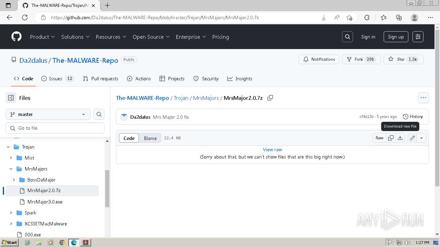The image size is (440, 247).
Task: Click the View raw link
Action: coord(272,150)
